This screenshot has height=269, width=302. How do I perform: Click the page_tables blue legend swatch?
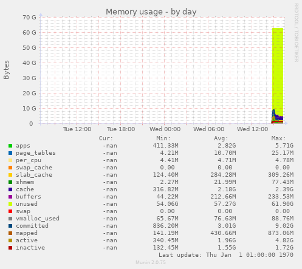click(10, 153)
